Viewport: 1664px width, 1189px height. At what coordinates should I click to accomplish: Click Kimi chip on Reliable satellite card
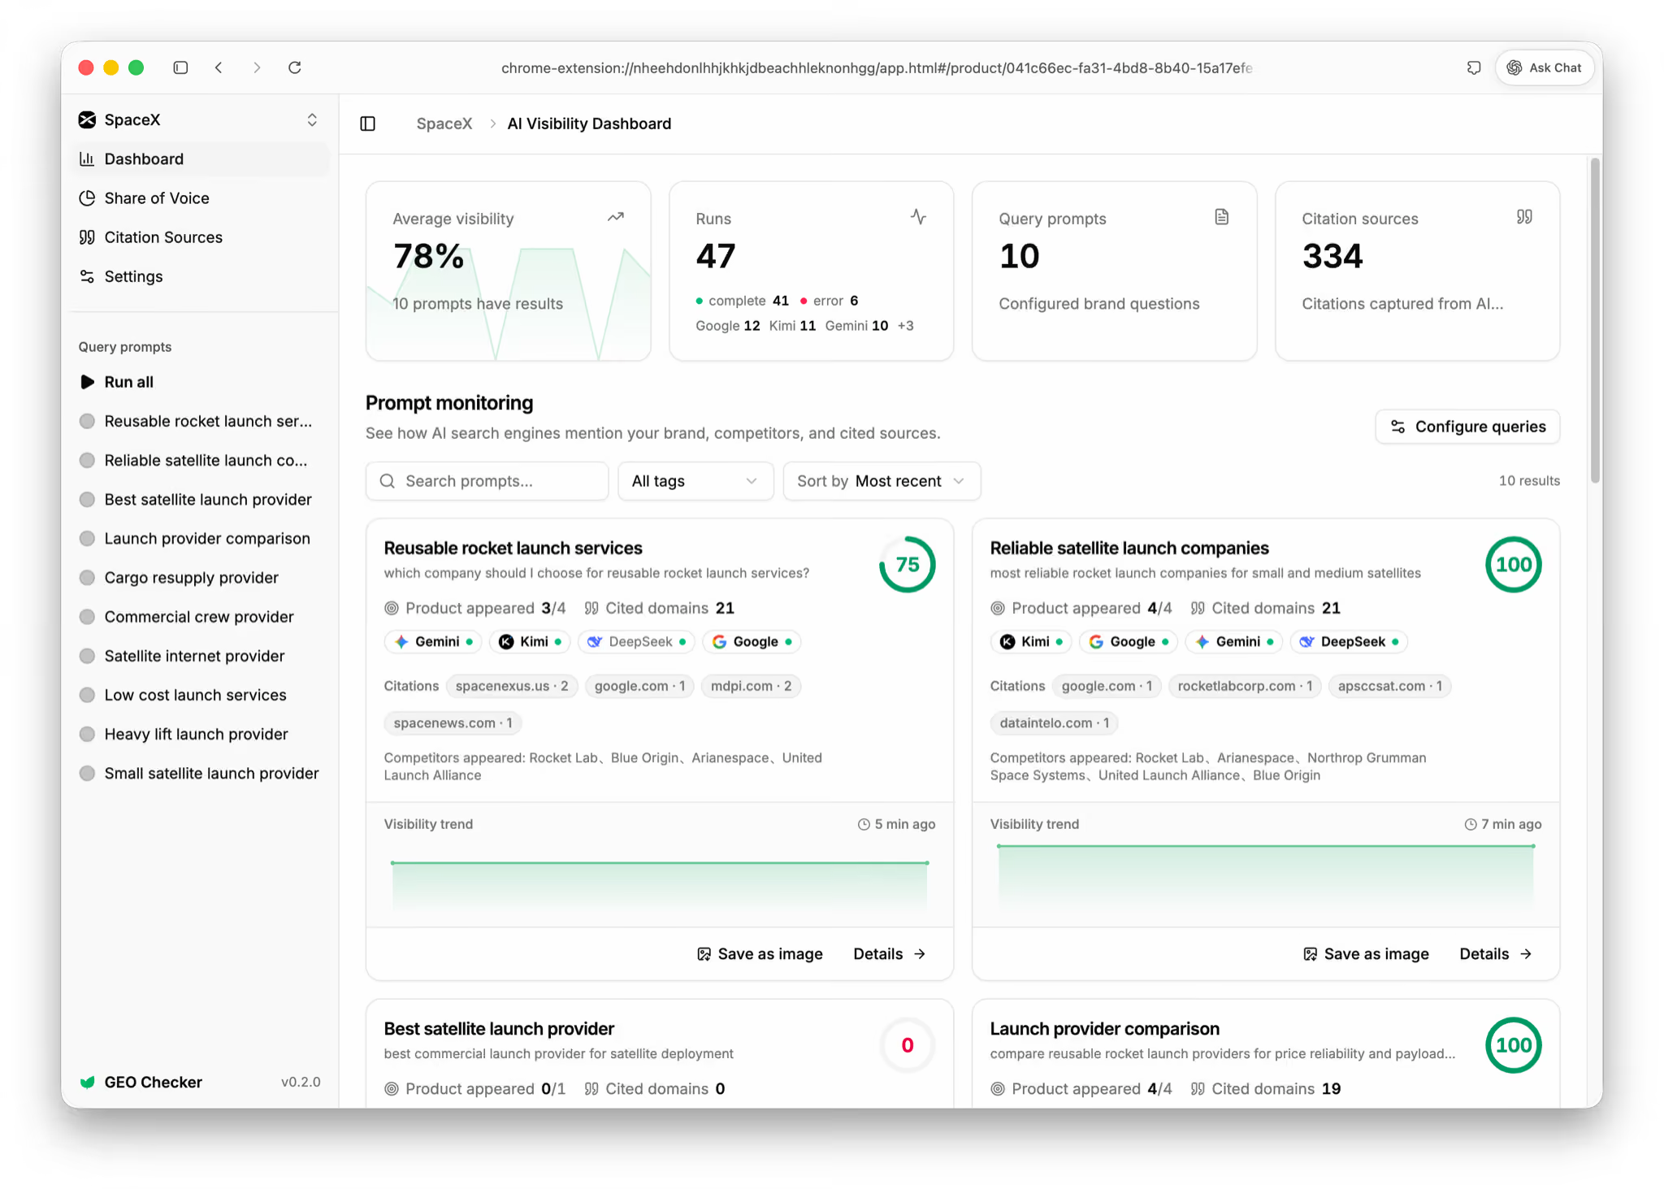pos(1032,642)
